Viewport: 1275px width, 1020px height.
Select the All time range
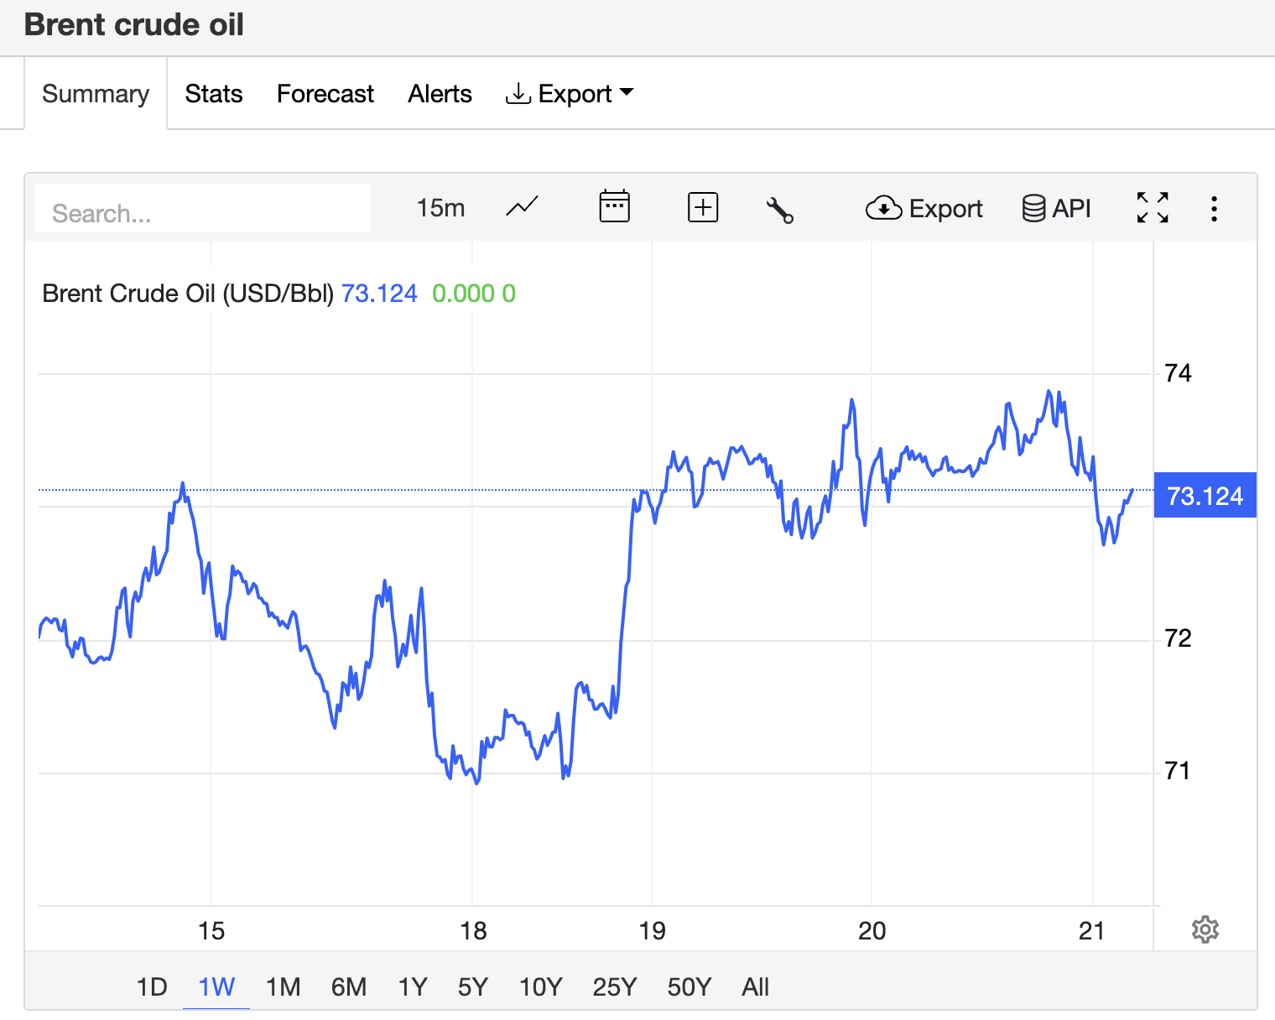point(755,986)
